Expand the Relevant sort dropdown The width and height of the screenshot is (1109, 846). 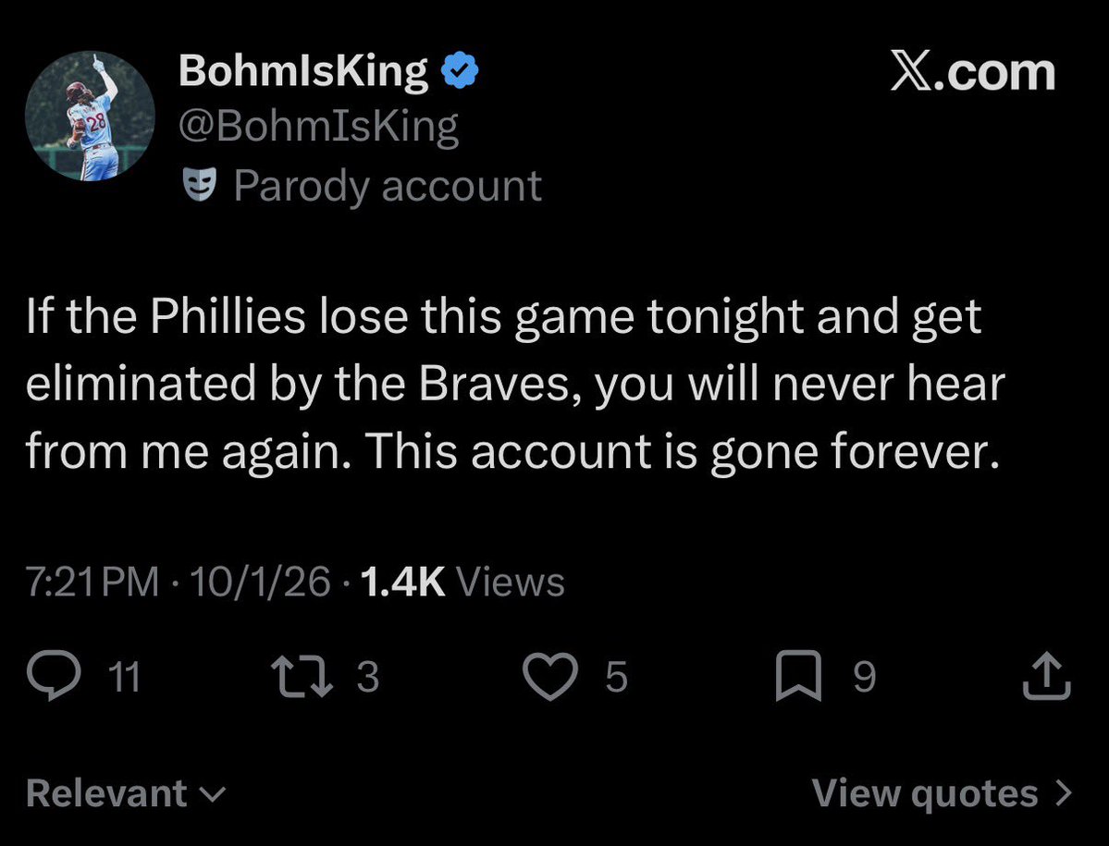click(x=126, y=793)
